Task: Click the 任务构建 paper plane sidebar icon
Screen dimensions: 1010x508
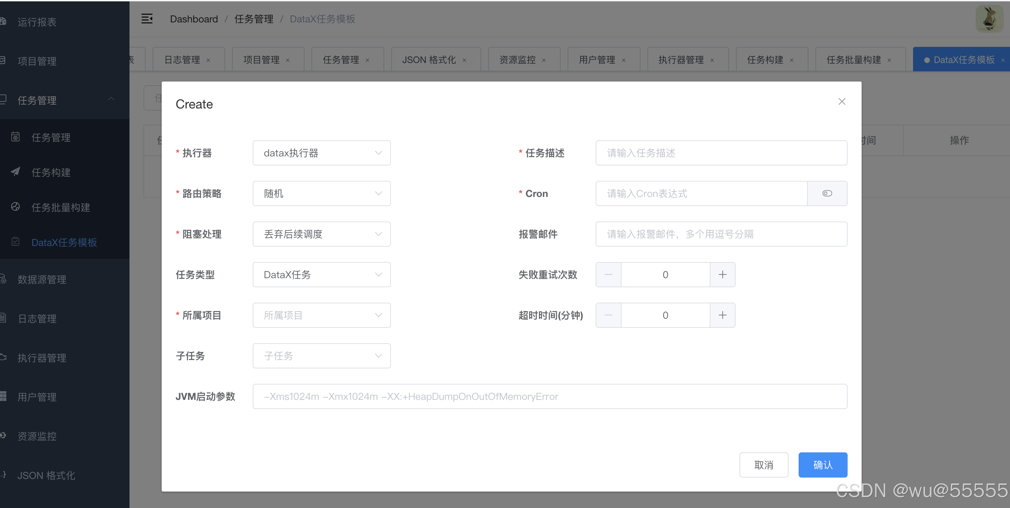Action: coord(15,172)
